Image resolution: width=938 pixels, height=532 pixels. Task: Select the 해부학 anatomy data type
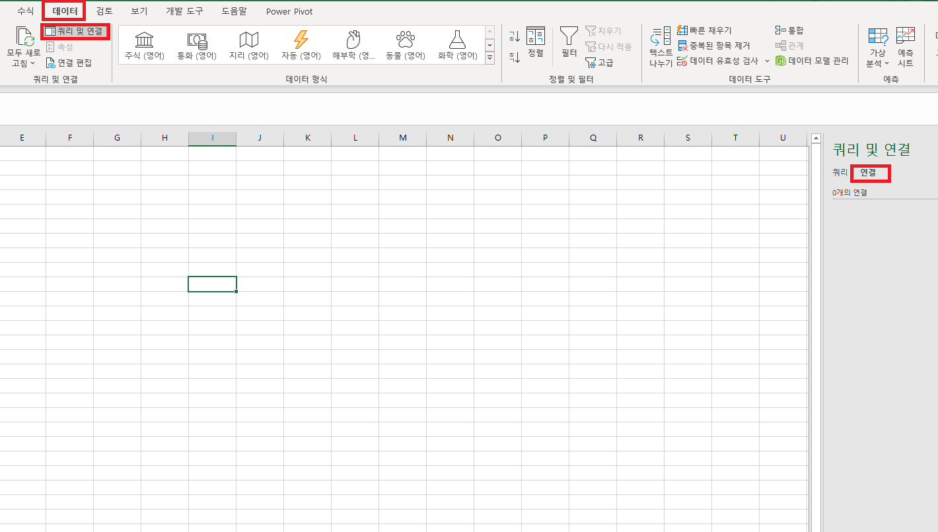click(353, 45)
